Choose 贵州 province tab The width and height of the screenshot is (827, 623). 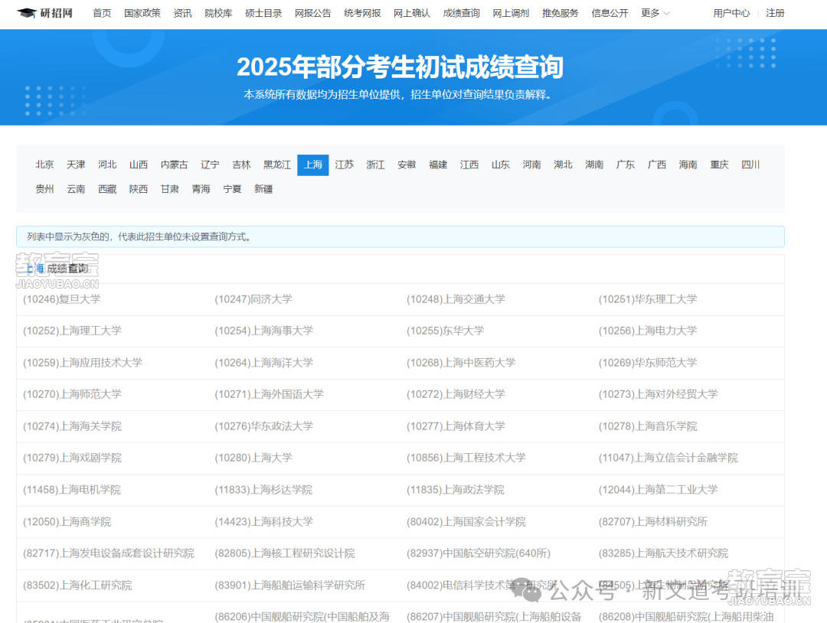45,189
